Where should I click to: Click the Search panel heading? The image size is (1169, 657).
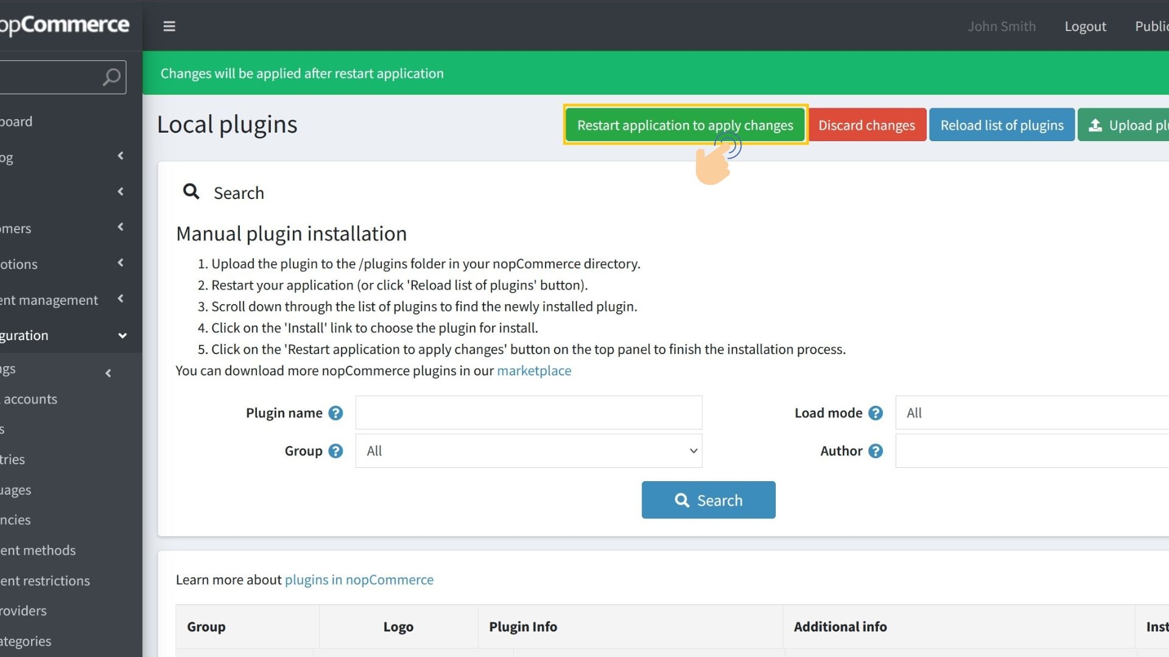click(x=239, y=193)
